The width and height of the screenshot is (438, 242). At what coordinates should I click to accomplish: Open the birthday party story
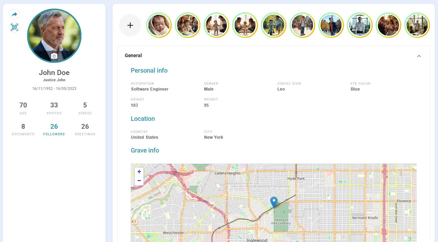click(187, 25)
